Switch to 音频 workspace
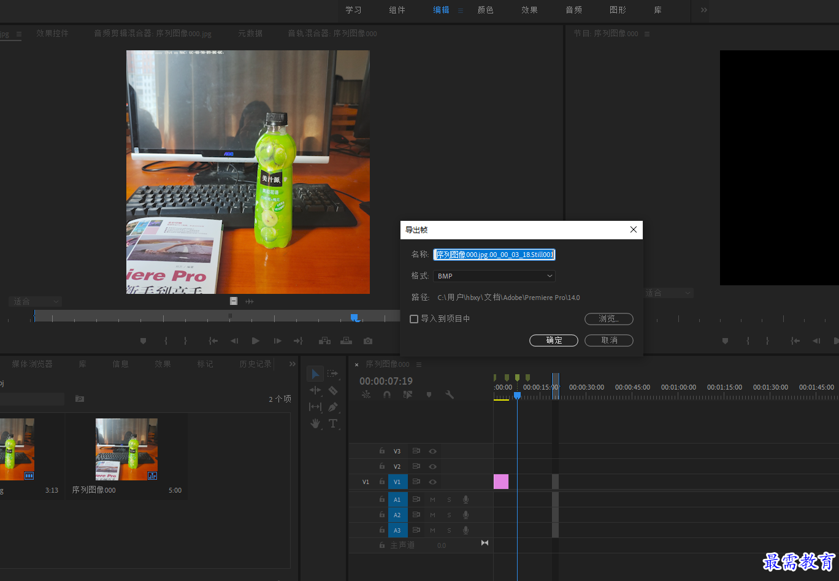This screenshot has height=581, width=839. pyautogui.click(x=573, y=10)
